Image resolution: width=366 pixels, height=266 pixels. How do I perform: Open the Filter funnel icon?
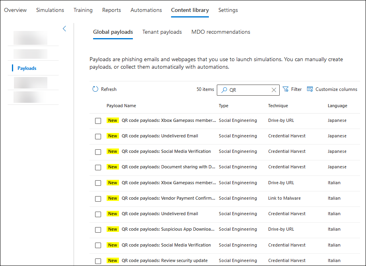pyautogui.click(x=286, y=89)
